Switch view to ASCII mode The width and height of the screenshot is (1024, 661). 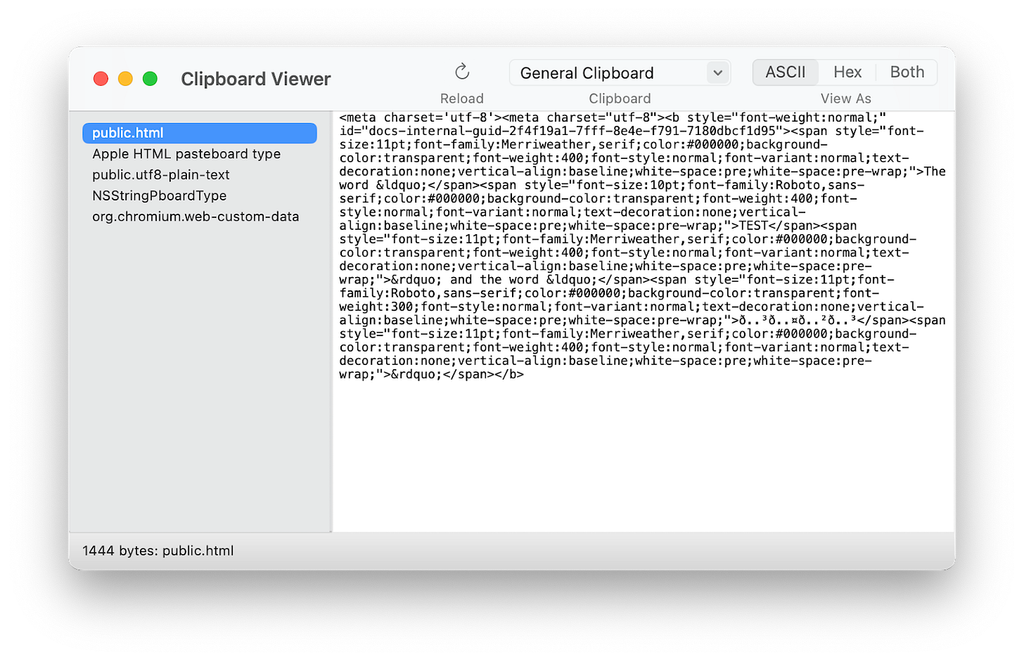[x=786, y=72]
